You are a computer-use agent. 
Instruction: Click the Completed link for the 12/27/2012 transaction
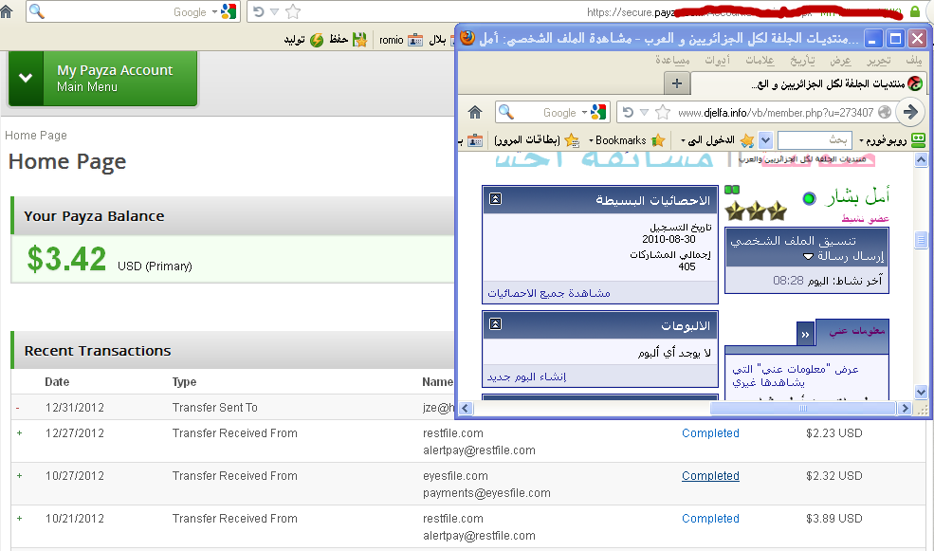(x=710, y=433)
